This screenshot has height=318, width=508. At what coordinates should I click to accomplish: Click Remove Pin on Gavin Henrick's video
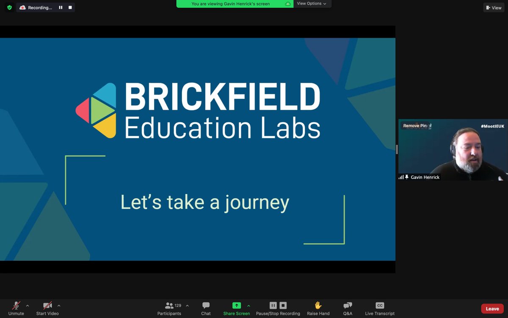[415, 126]
